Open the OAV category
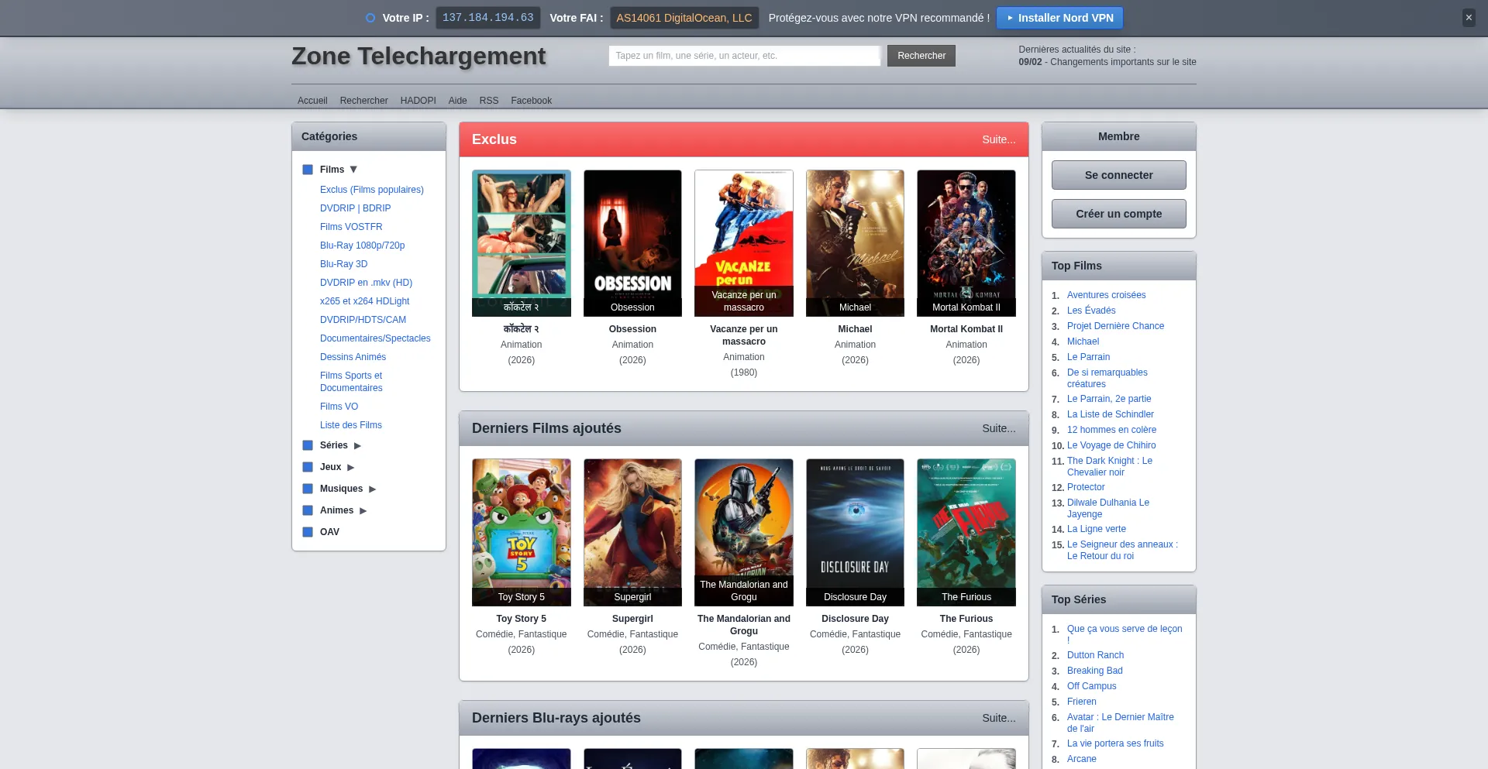 pyautogui.click(x=329, y=532)
